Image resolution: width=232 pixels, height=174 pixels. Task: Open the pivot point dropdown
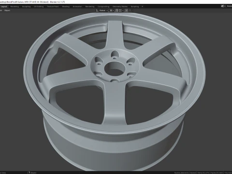pos(112,11)
